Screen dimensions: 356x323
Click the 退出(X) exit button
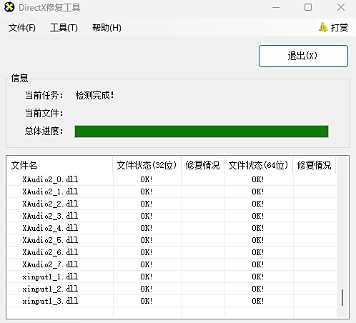click(303, 56)
